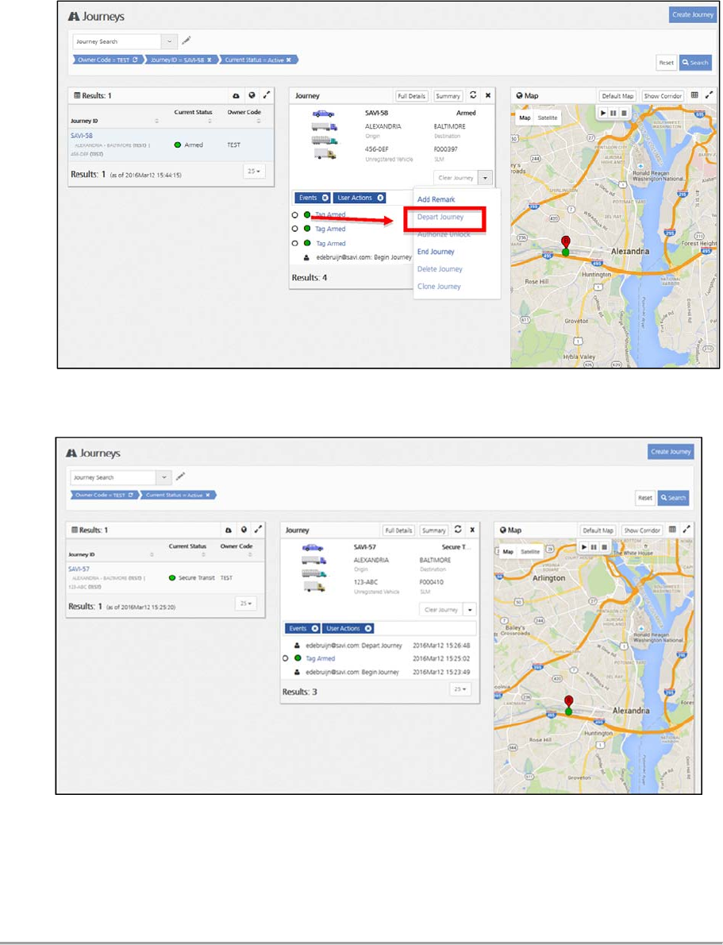This screenshot has height=945, width=723.
Task: Open page size 25 dropdown in SAVI-58 results
Action: point(254,172)
